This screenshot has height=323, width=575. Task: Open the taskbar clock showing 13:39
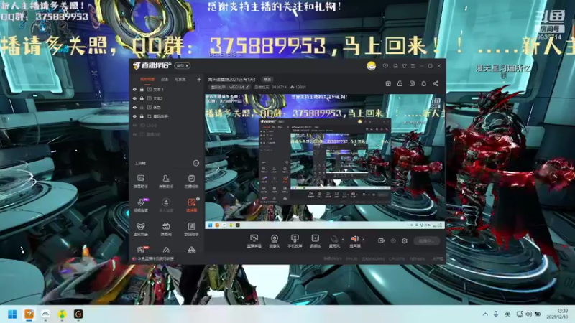[x=558, y=314]
